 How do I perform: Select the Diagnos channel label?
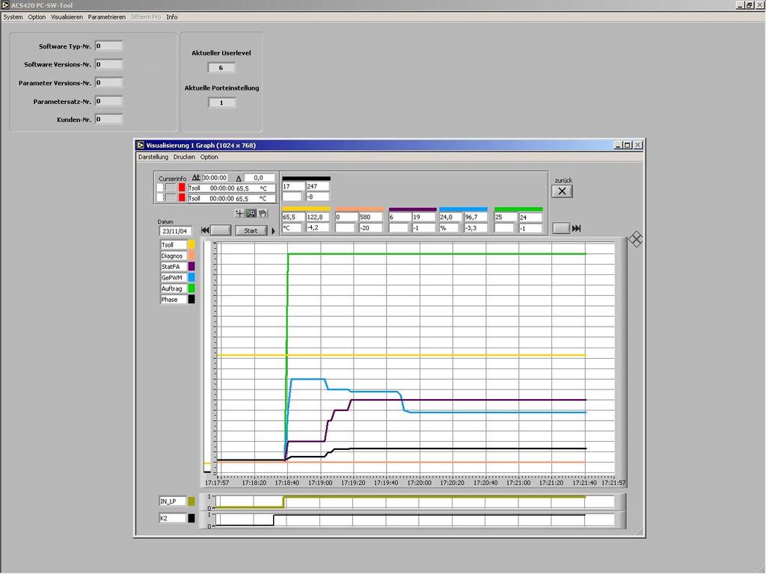point(174,256)
